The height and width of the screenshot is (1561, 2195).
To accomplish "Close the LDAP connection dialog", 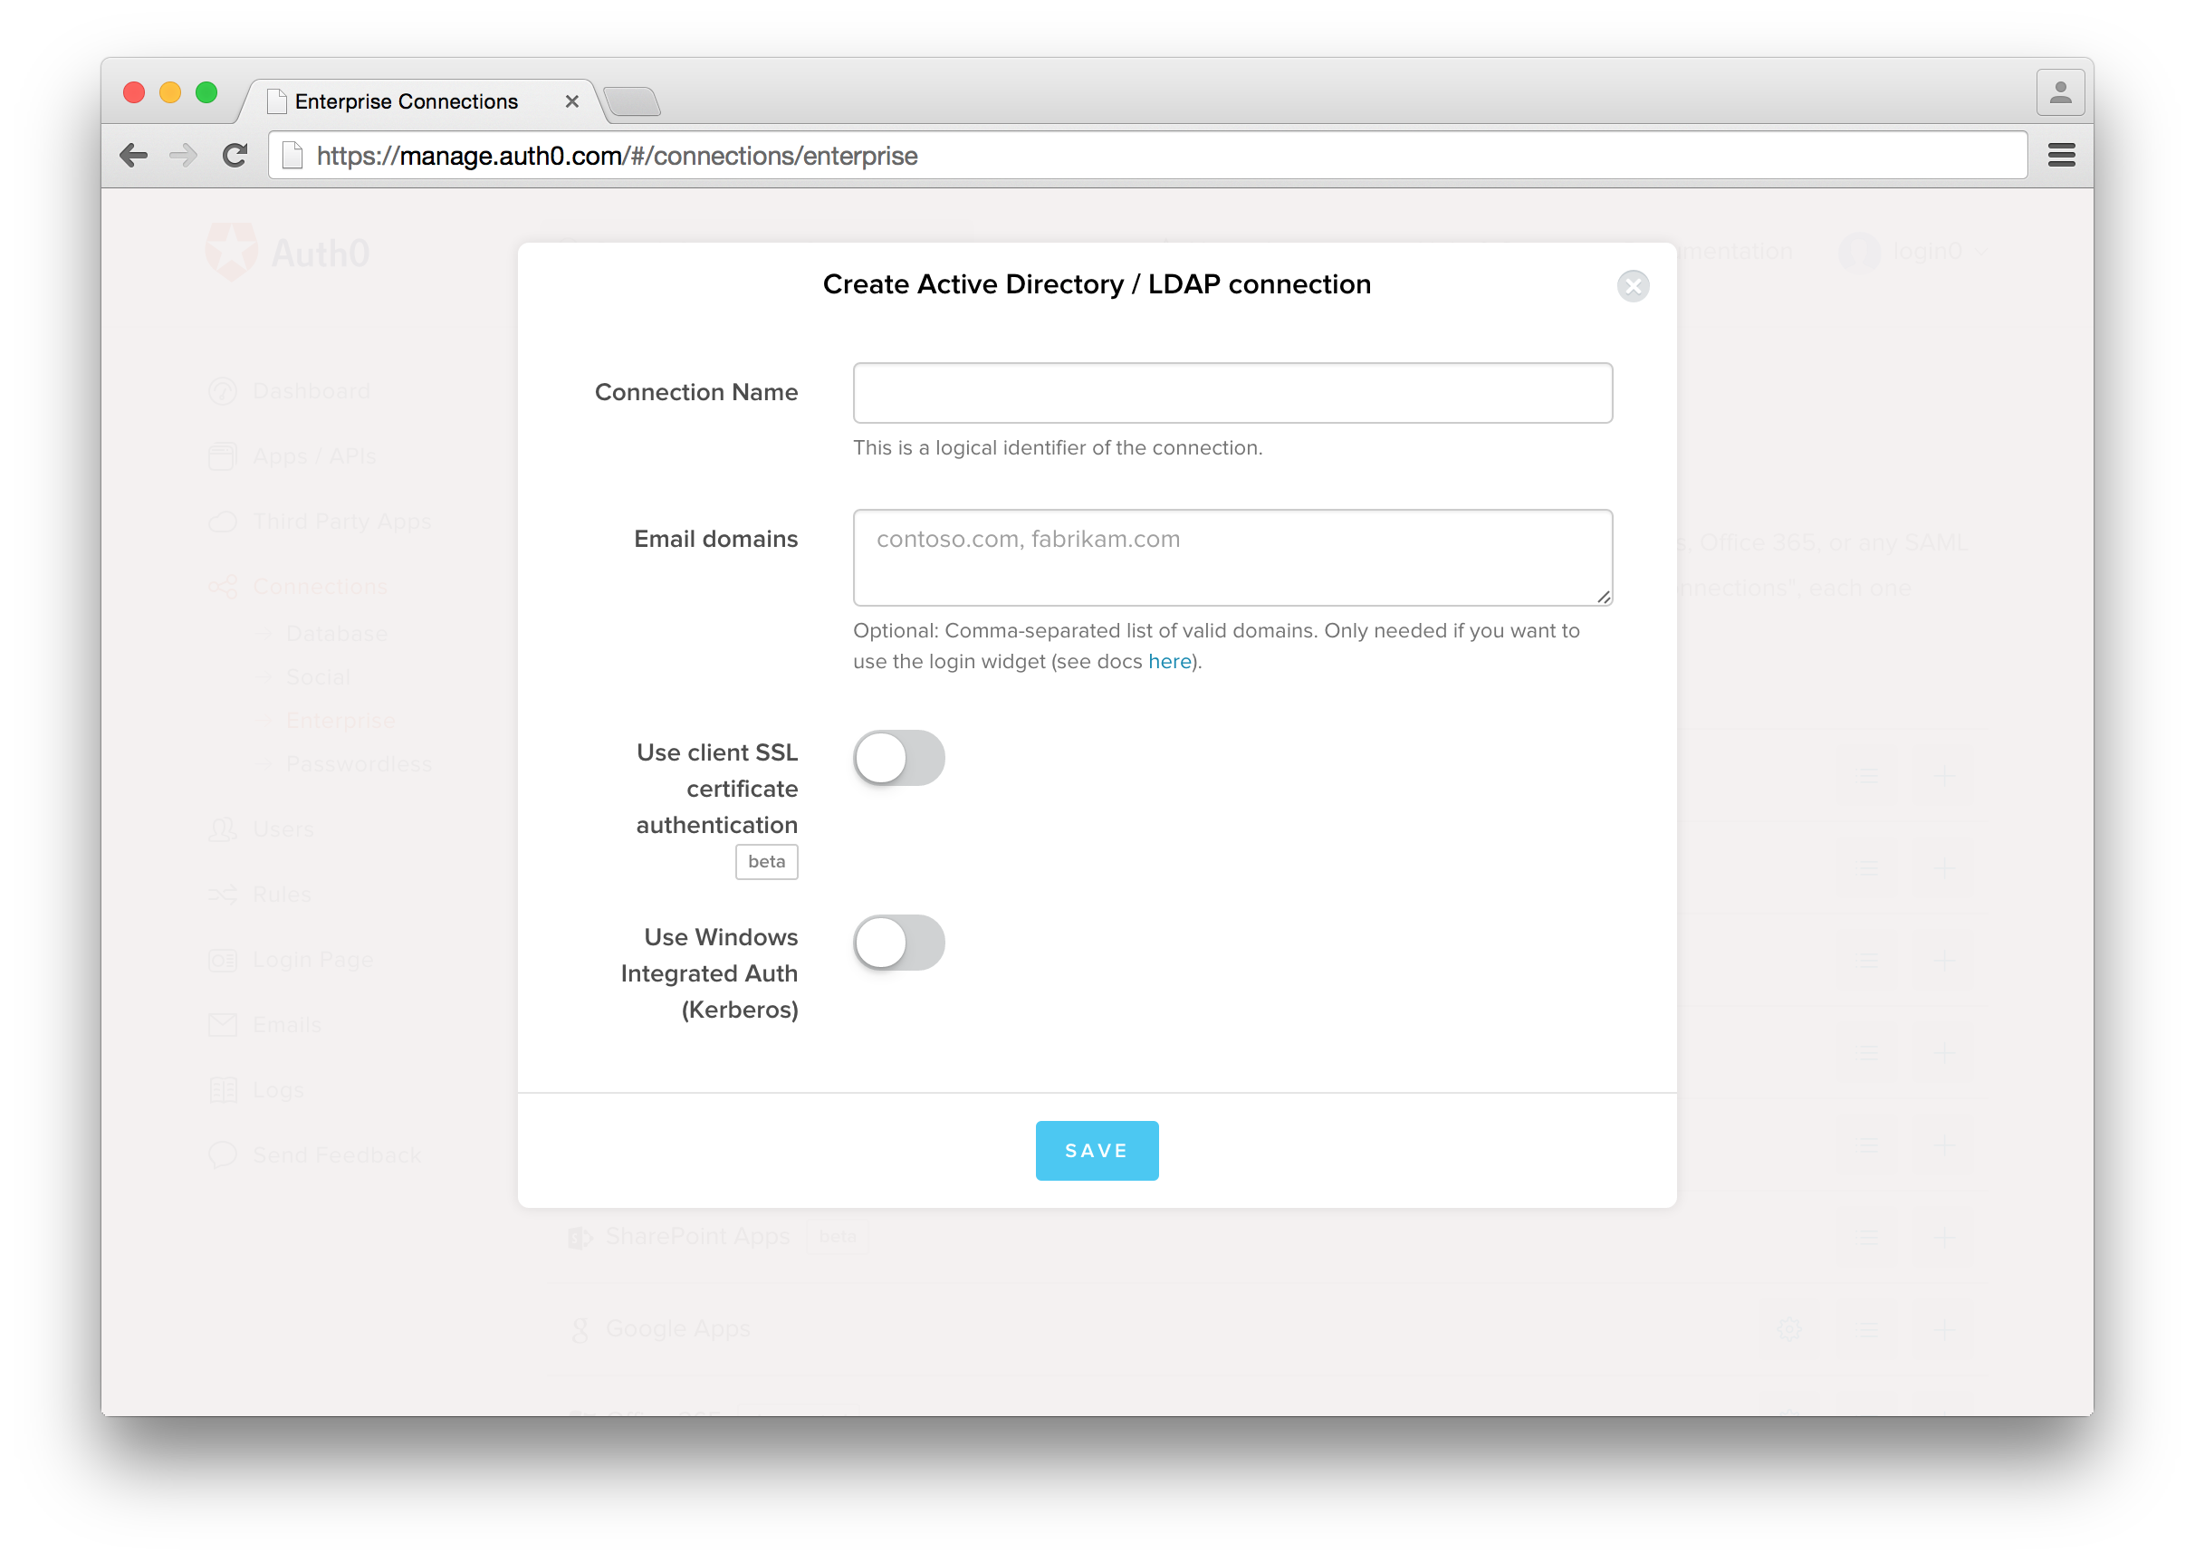I will [1633, 285].
